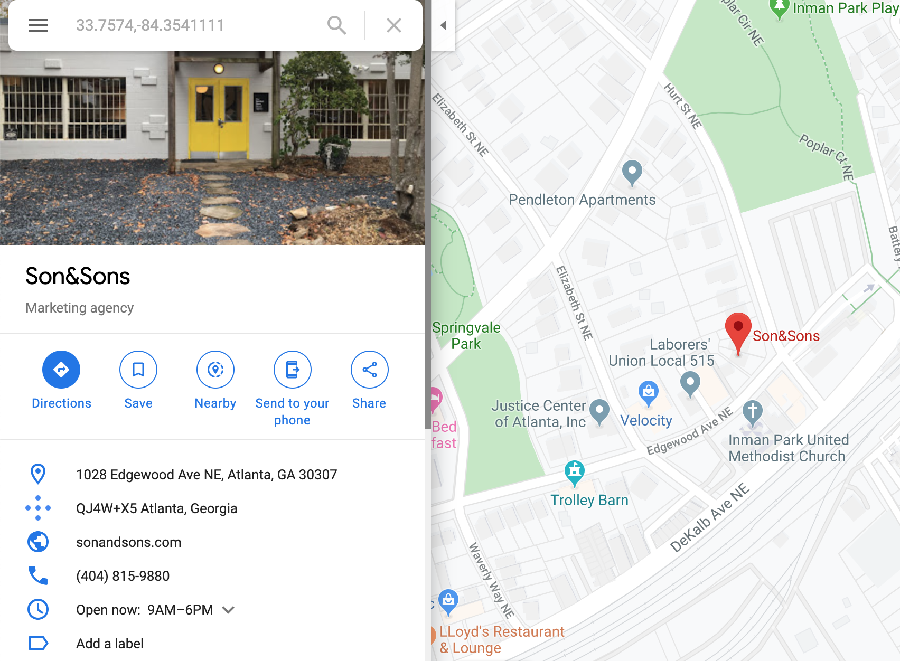Viewport: 900px width, 661px height.
Task: Select Add a label option
Action: pyautogui.click(x=110, y=644)
